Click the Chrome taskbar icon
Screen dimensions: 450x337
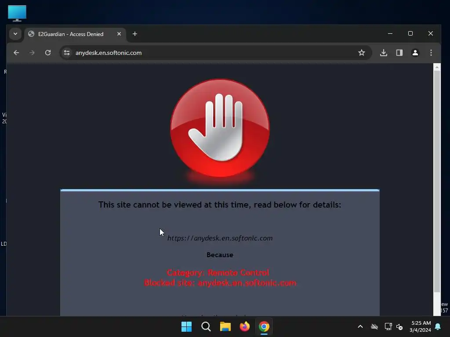(264, 326)
